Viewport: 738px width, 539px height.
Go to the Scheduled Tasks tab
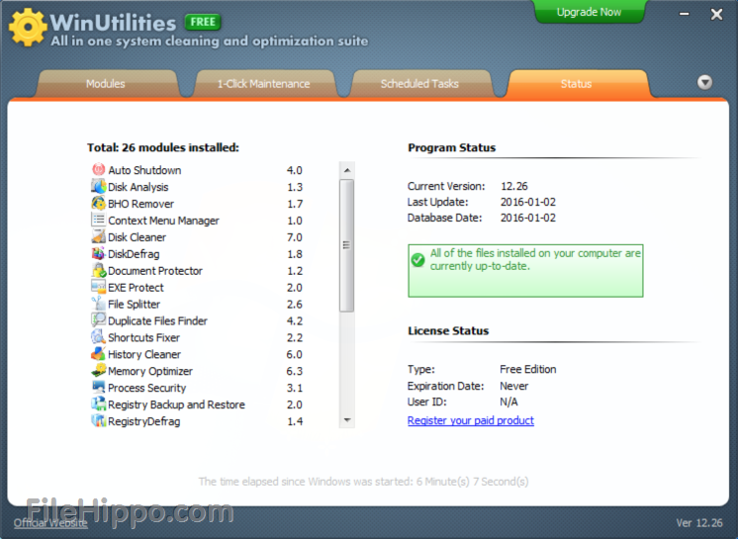point(419,84)
